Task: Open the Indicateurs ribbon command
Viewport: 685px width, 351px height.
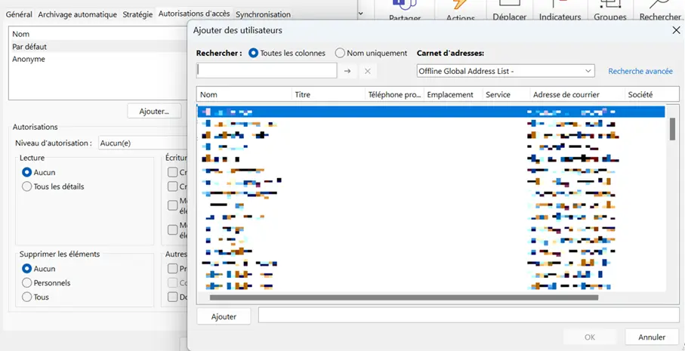Action: (x=560, y=12)
